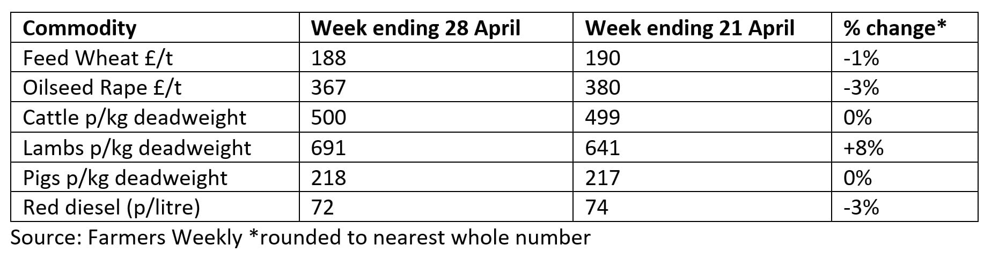Click the 380 value for 21 April

pyautogui.click(x=603, y=88)
